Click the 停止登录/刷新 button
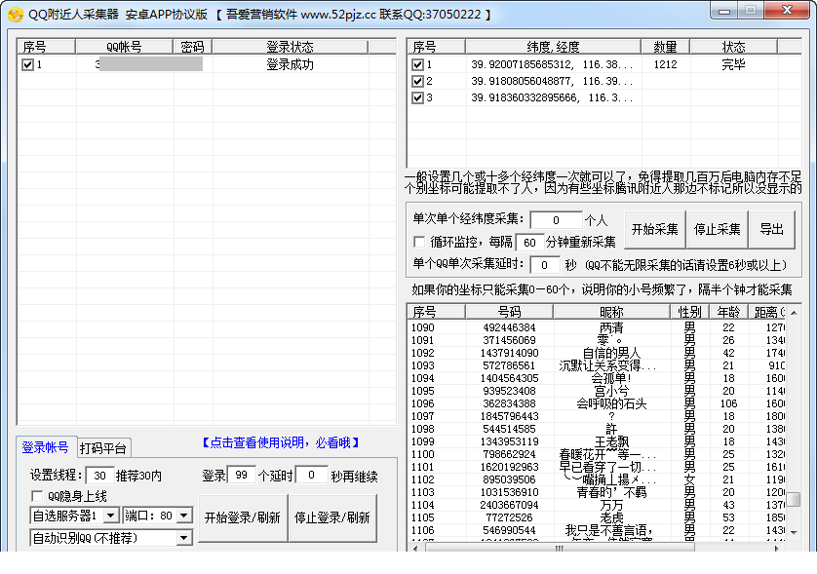 [x=331, y=517]
